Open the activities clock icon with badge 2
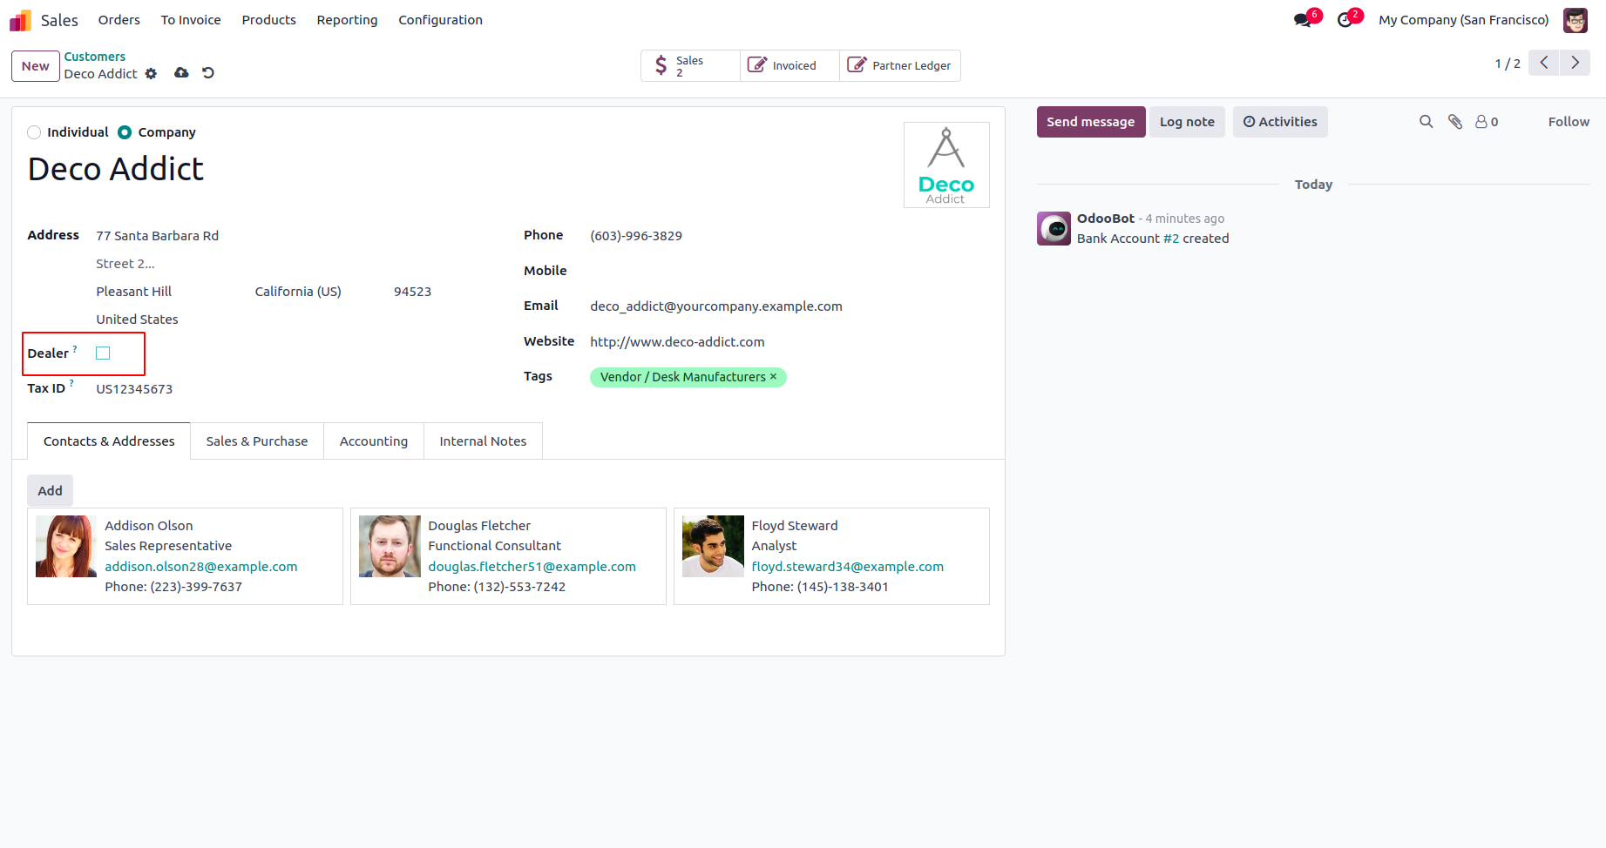This screenshot has height=848, width=1606. coord(1347,20)
